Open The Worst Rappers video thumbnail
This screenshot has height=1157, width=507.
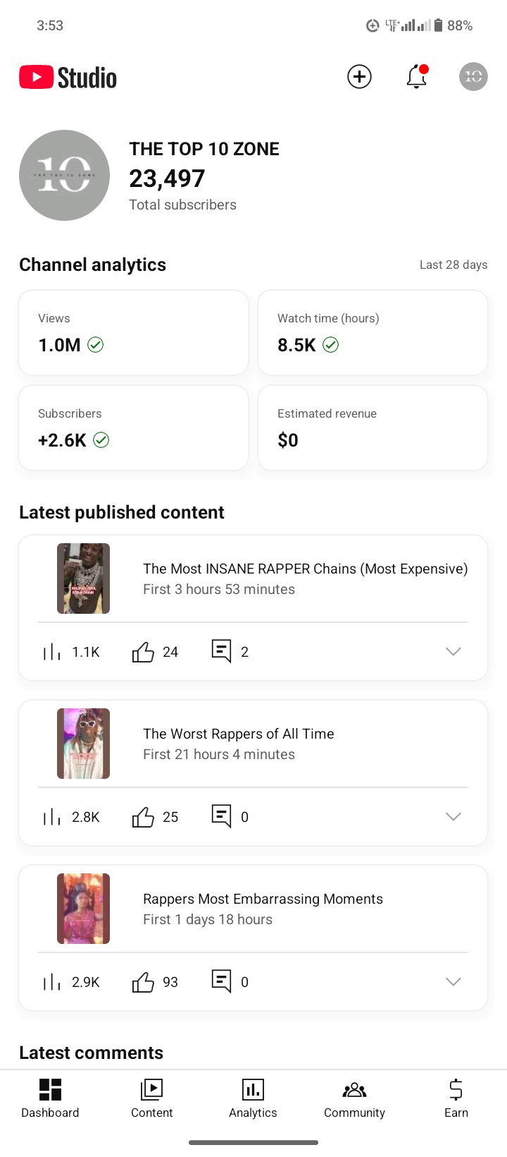pyautogui.click(x=83, y=744)
